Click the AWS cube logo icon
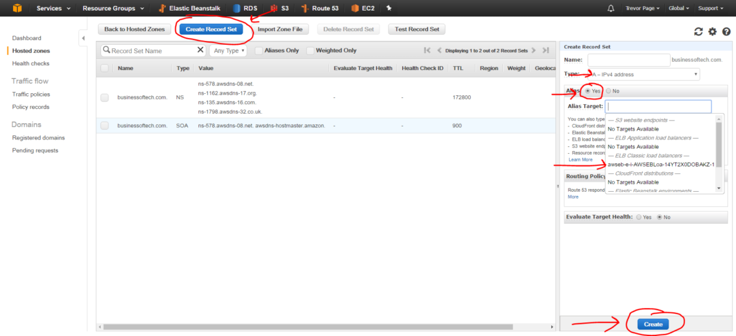This screenshot has width=736, height=336. pos(14,8)
